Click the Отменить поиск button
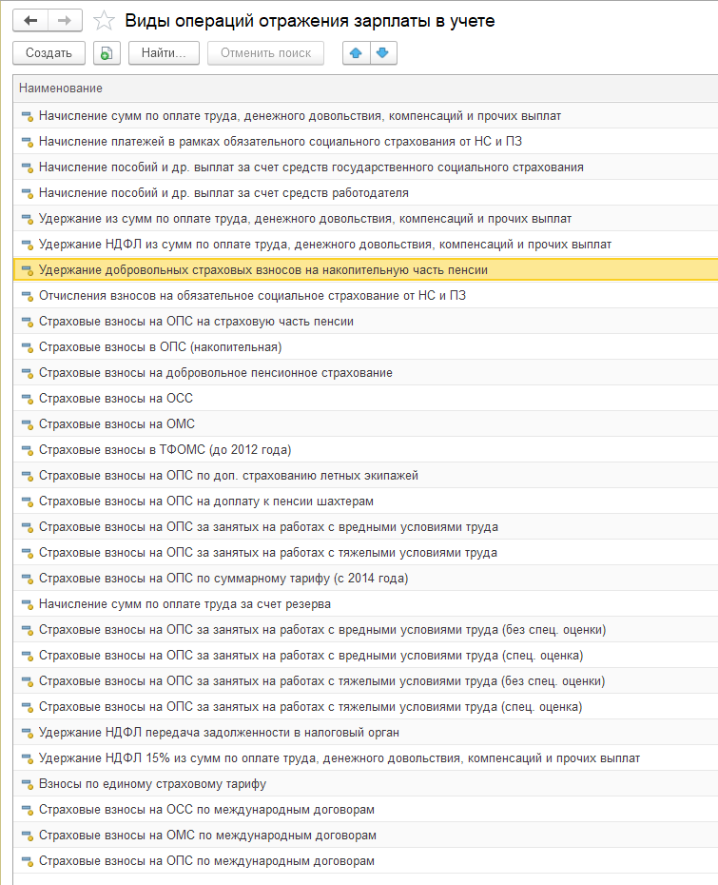Viewport: 718px width, 885px height. click(265, 53)
